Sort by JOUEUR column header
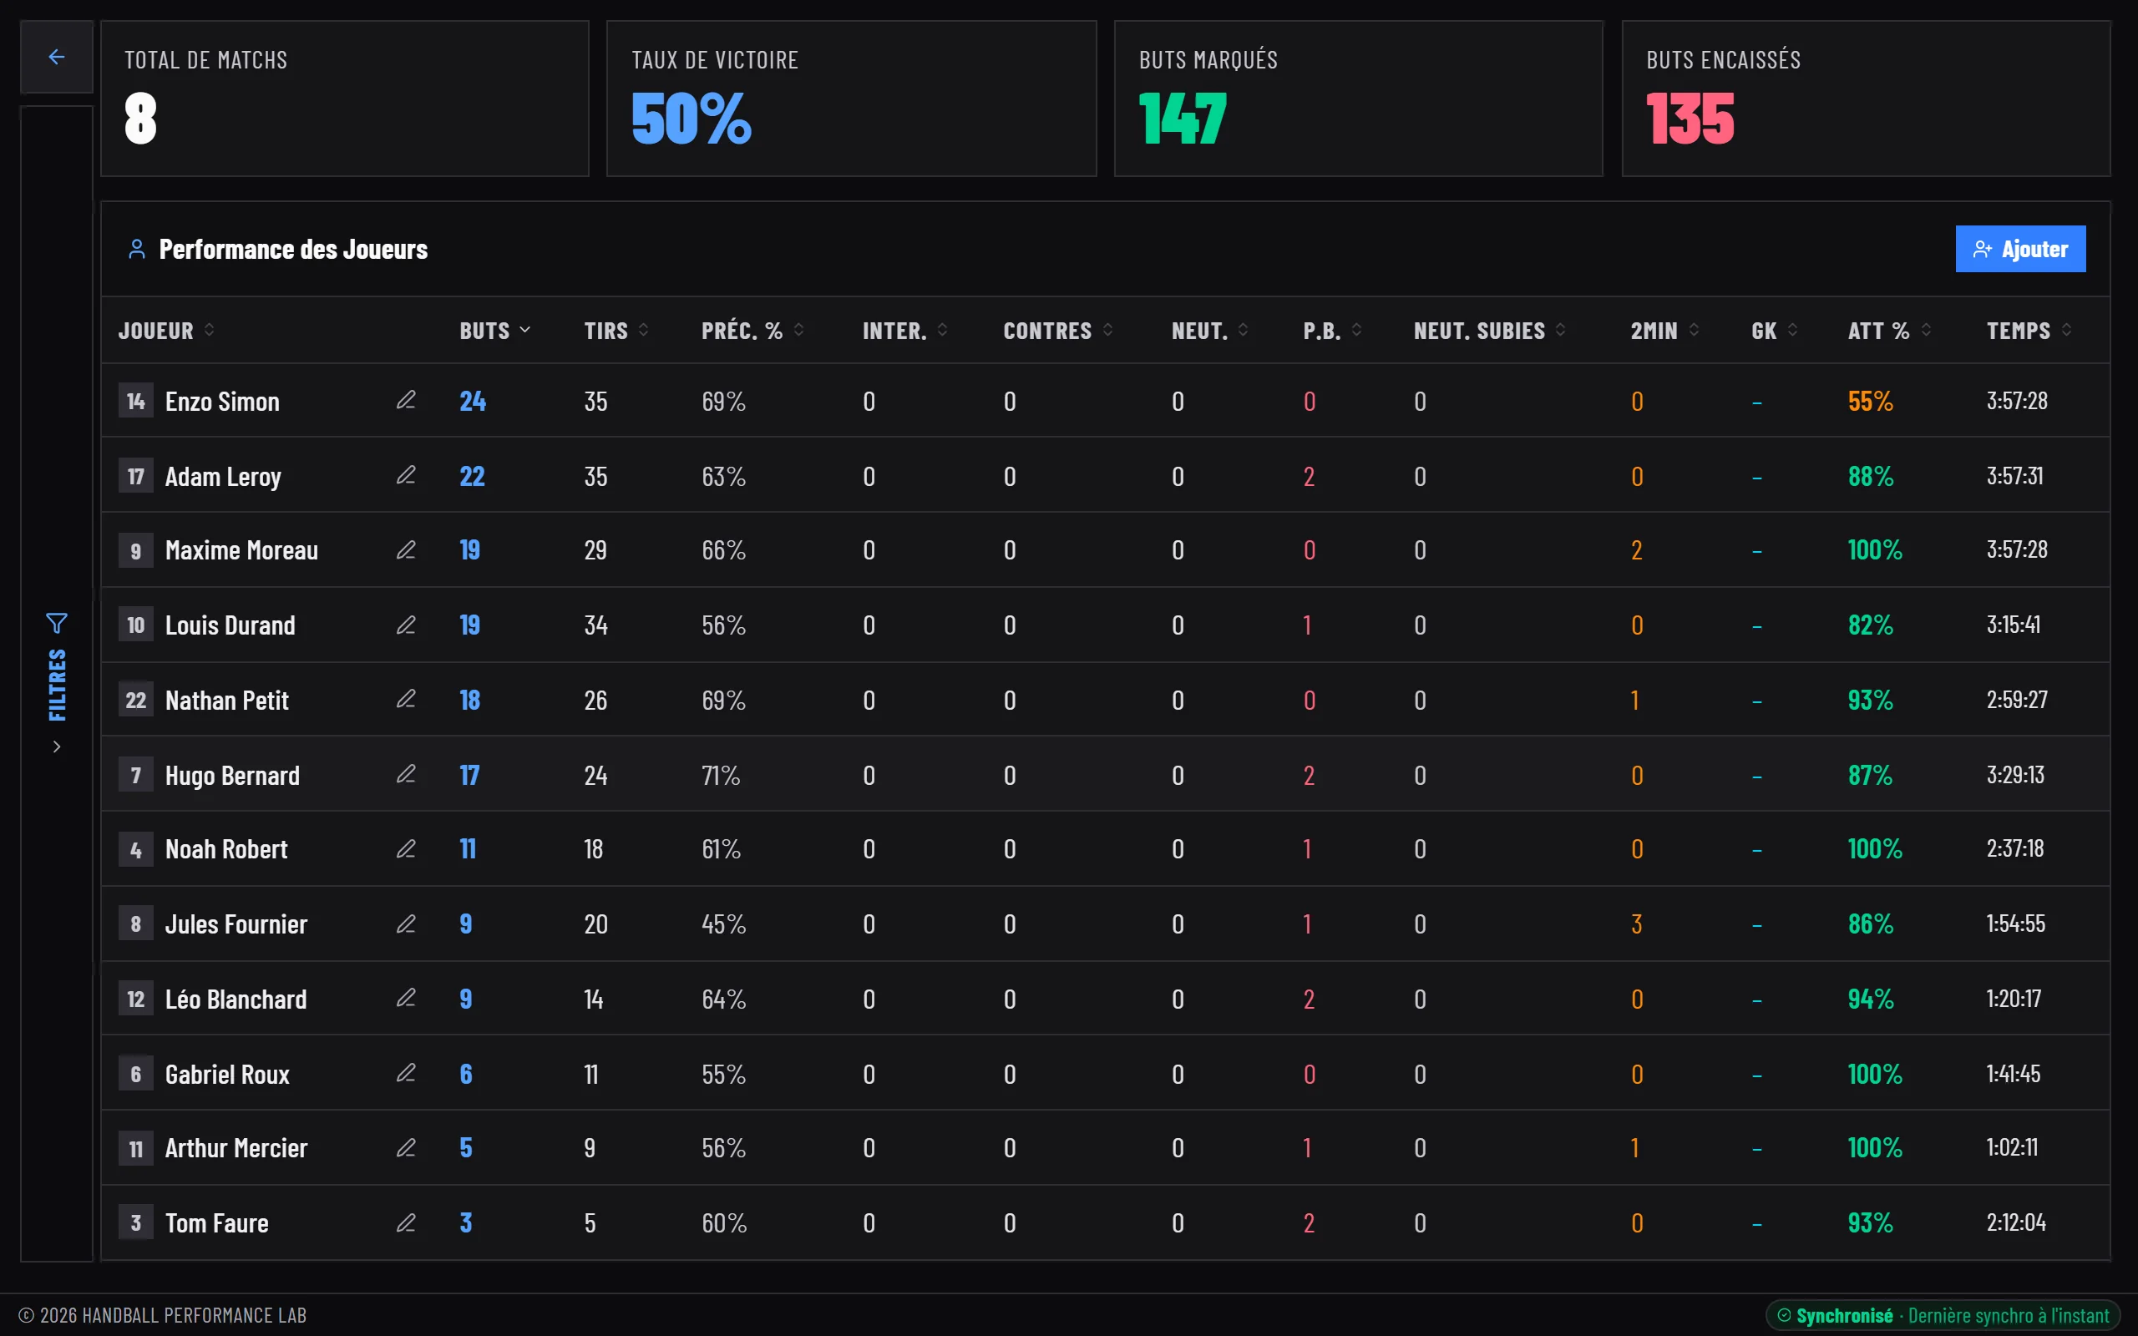The height and width of the screenshot is (1336, 2138). (x=167, y=331)
